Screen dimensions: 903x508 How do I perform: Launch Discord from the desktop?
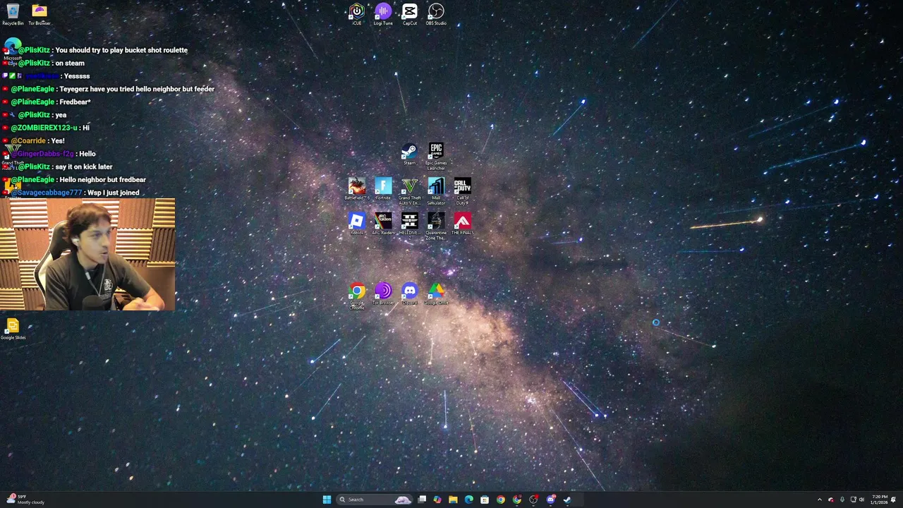(x=409, y=294)
